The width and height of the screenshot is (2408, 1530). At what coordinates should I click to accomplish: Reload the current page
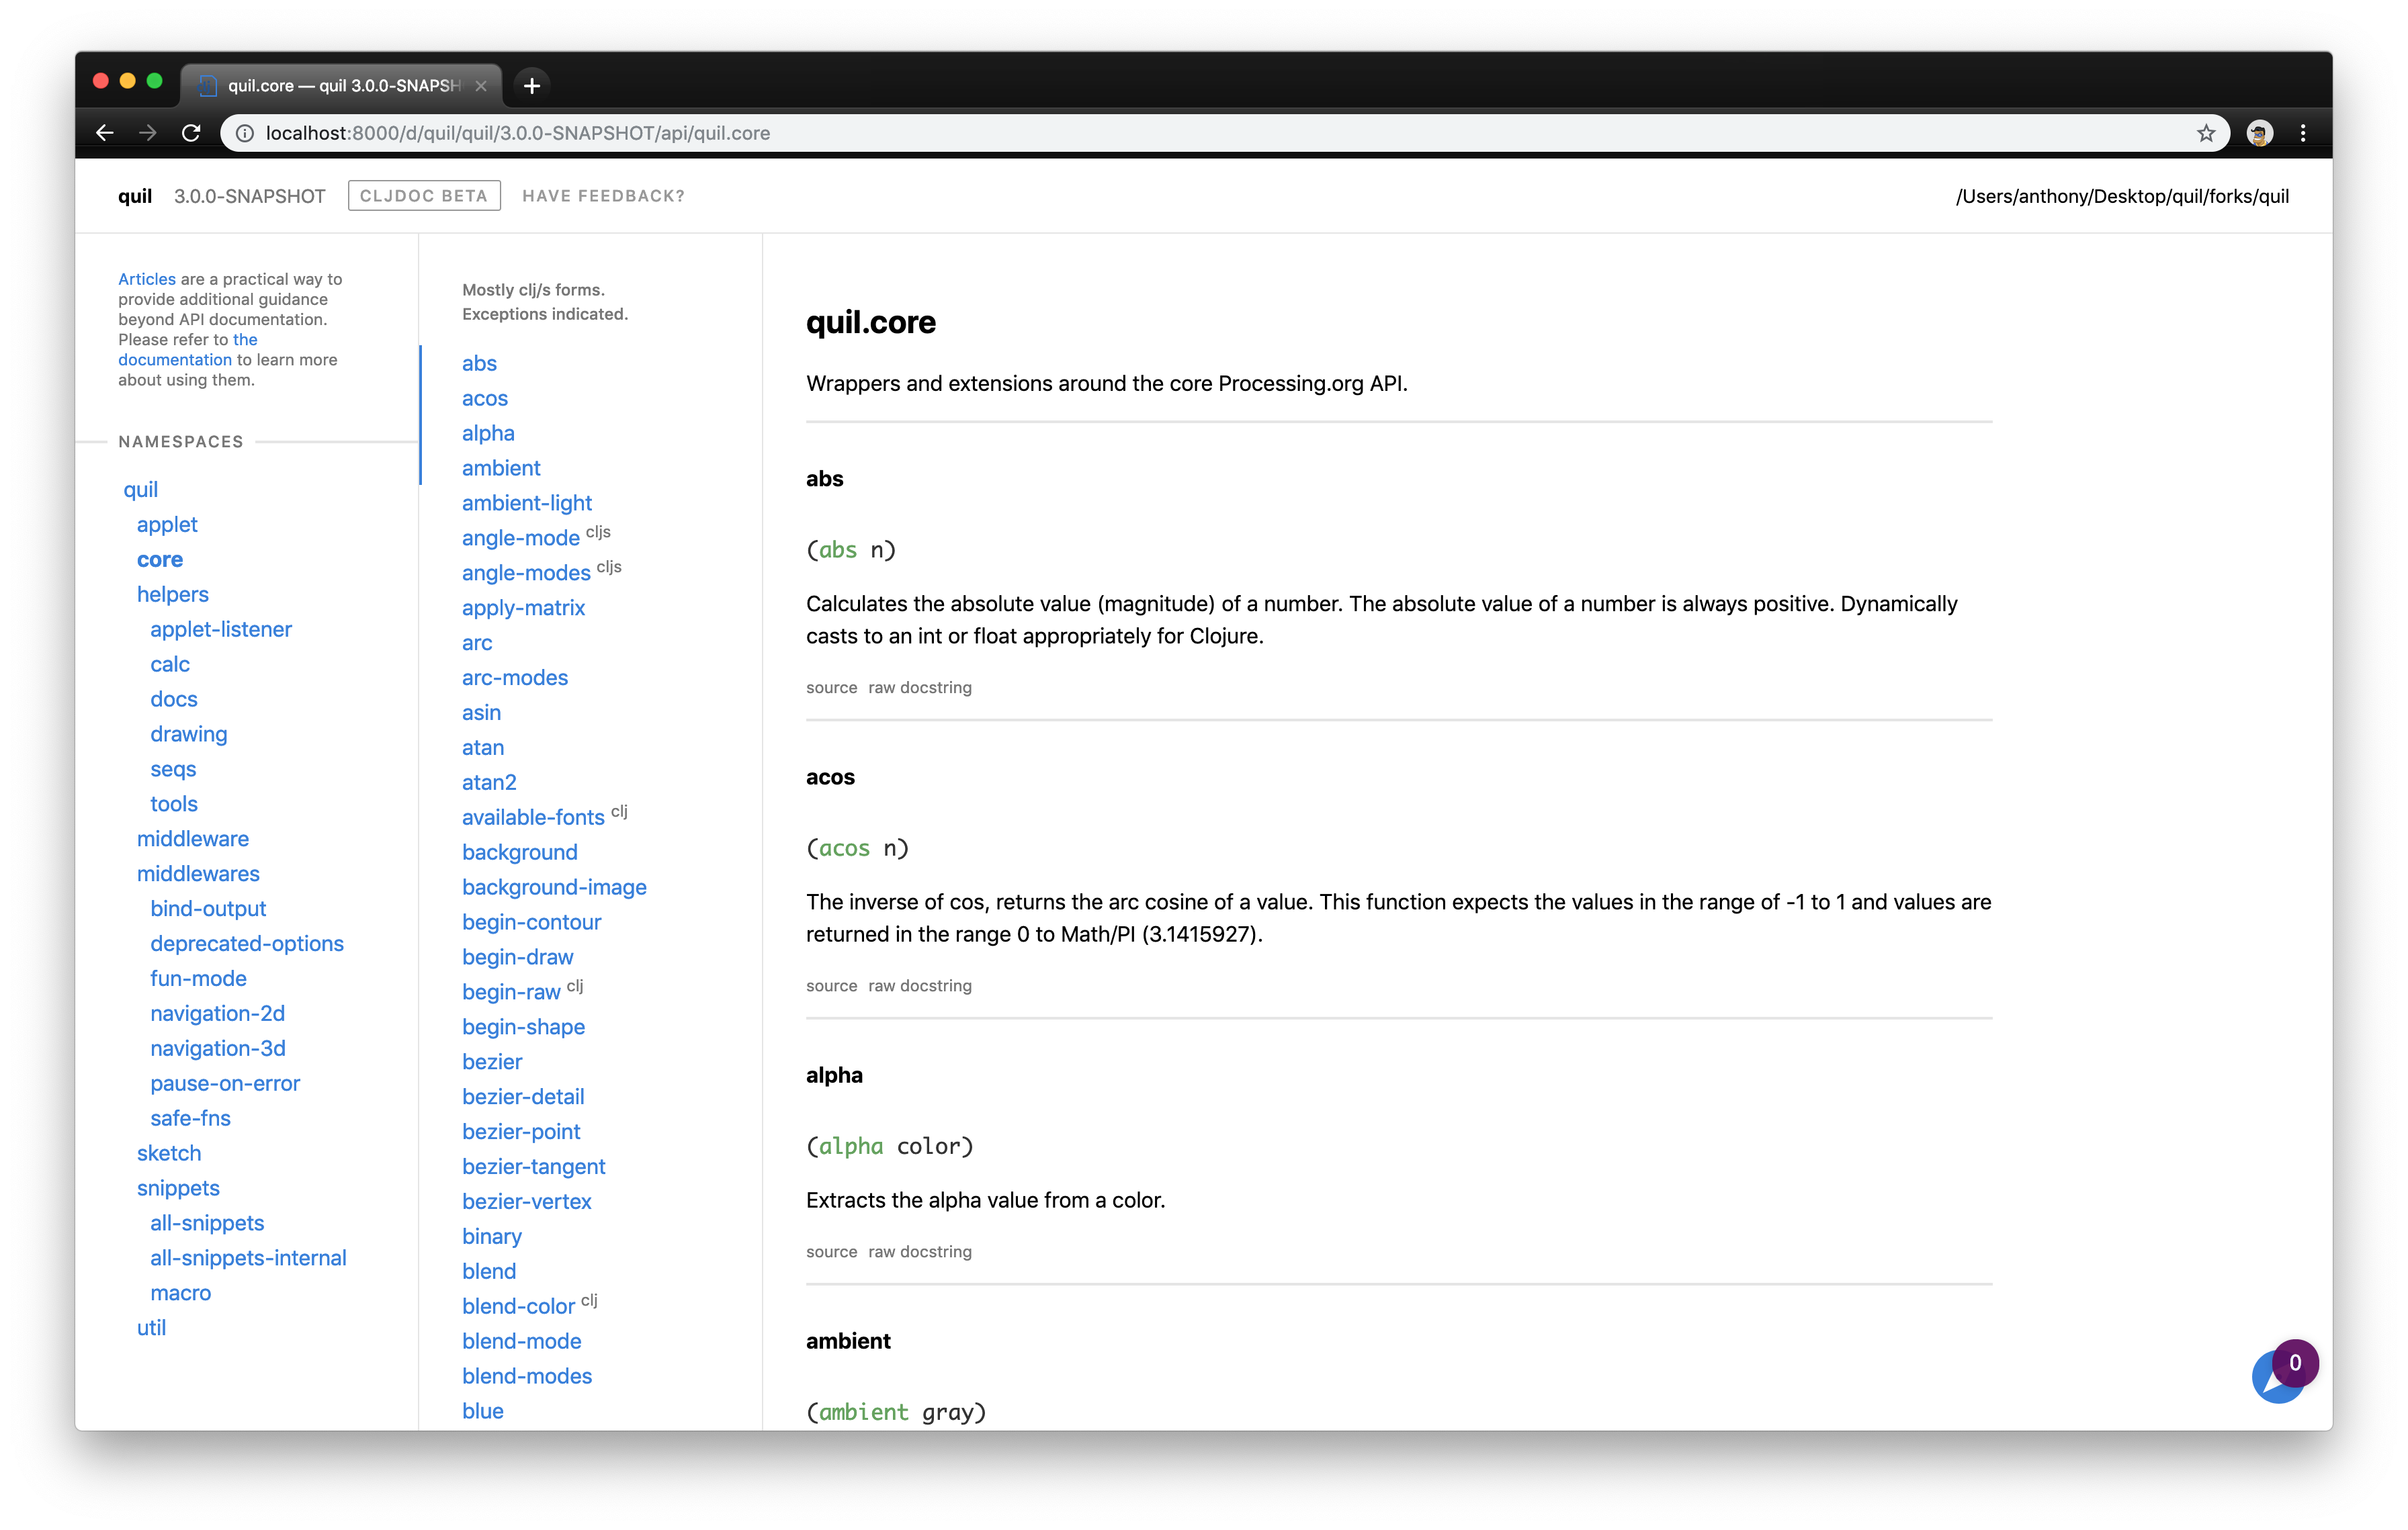pos(191,133)
